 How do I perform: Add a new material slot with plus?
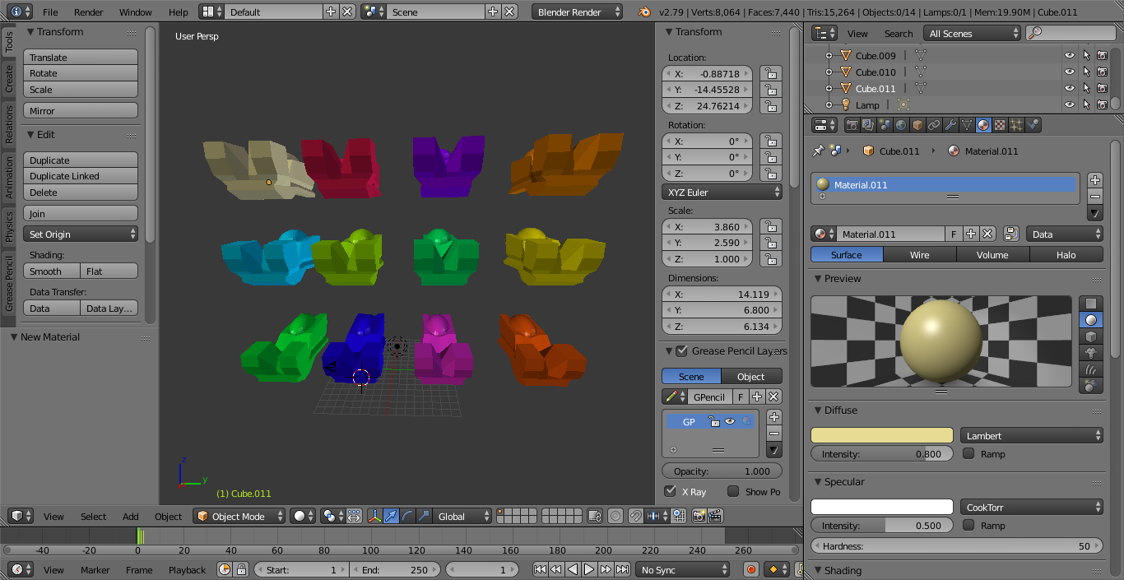1094,180
